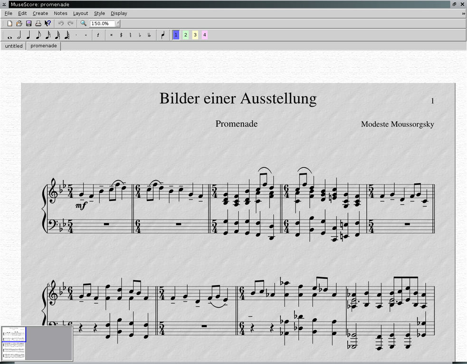
Task: Click the sharp accidental icon
Action: tap(121, 35)
